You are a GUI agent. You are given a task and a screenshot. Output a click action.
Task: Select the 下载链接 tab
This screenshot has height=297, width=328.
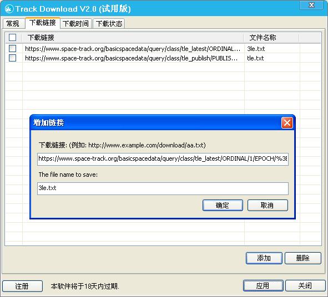pos(43,23)
